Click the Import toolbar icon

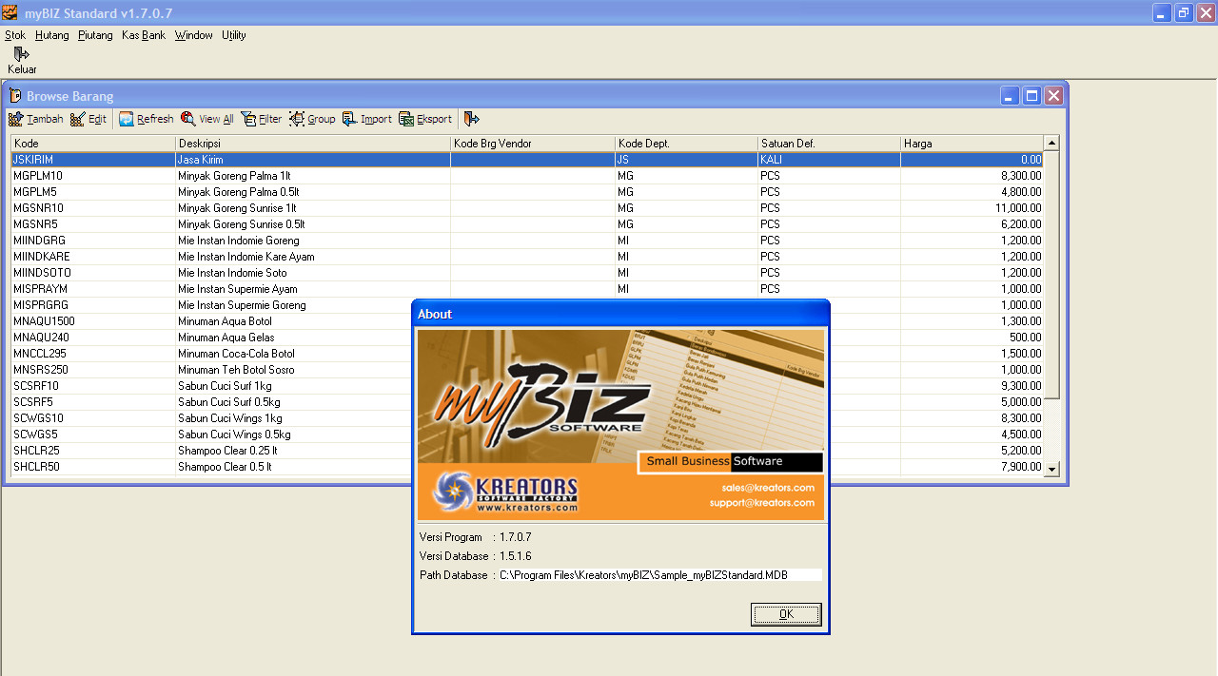350,119
